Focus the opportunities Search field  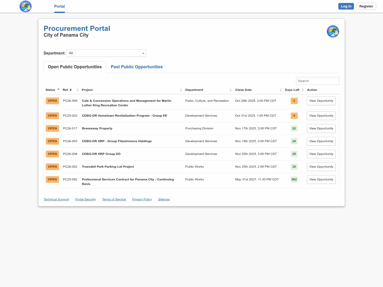[x=317, y=81]
